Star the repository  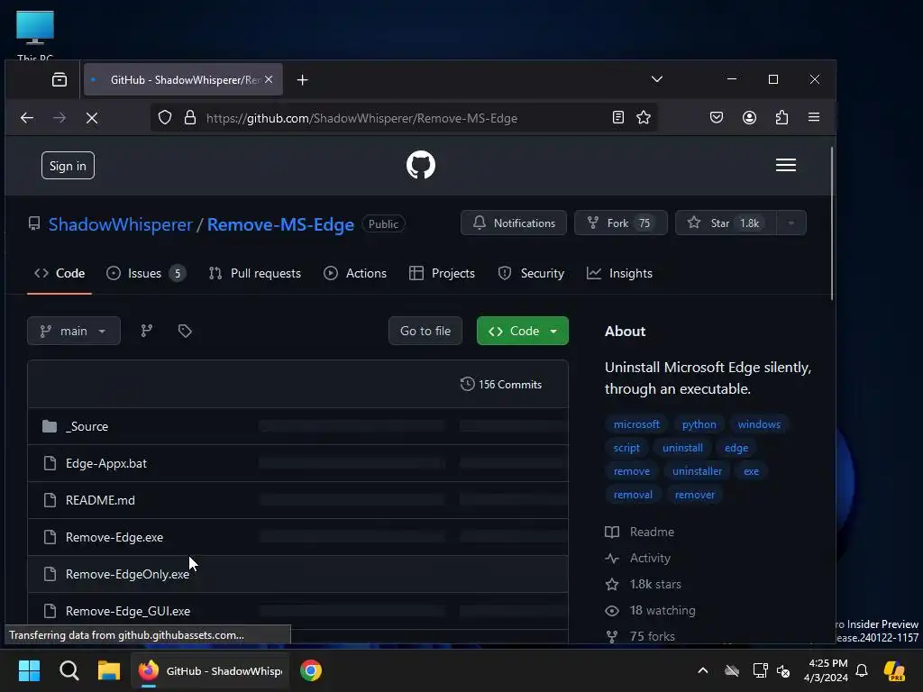[726, 223]
